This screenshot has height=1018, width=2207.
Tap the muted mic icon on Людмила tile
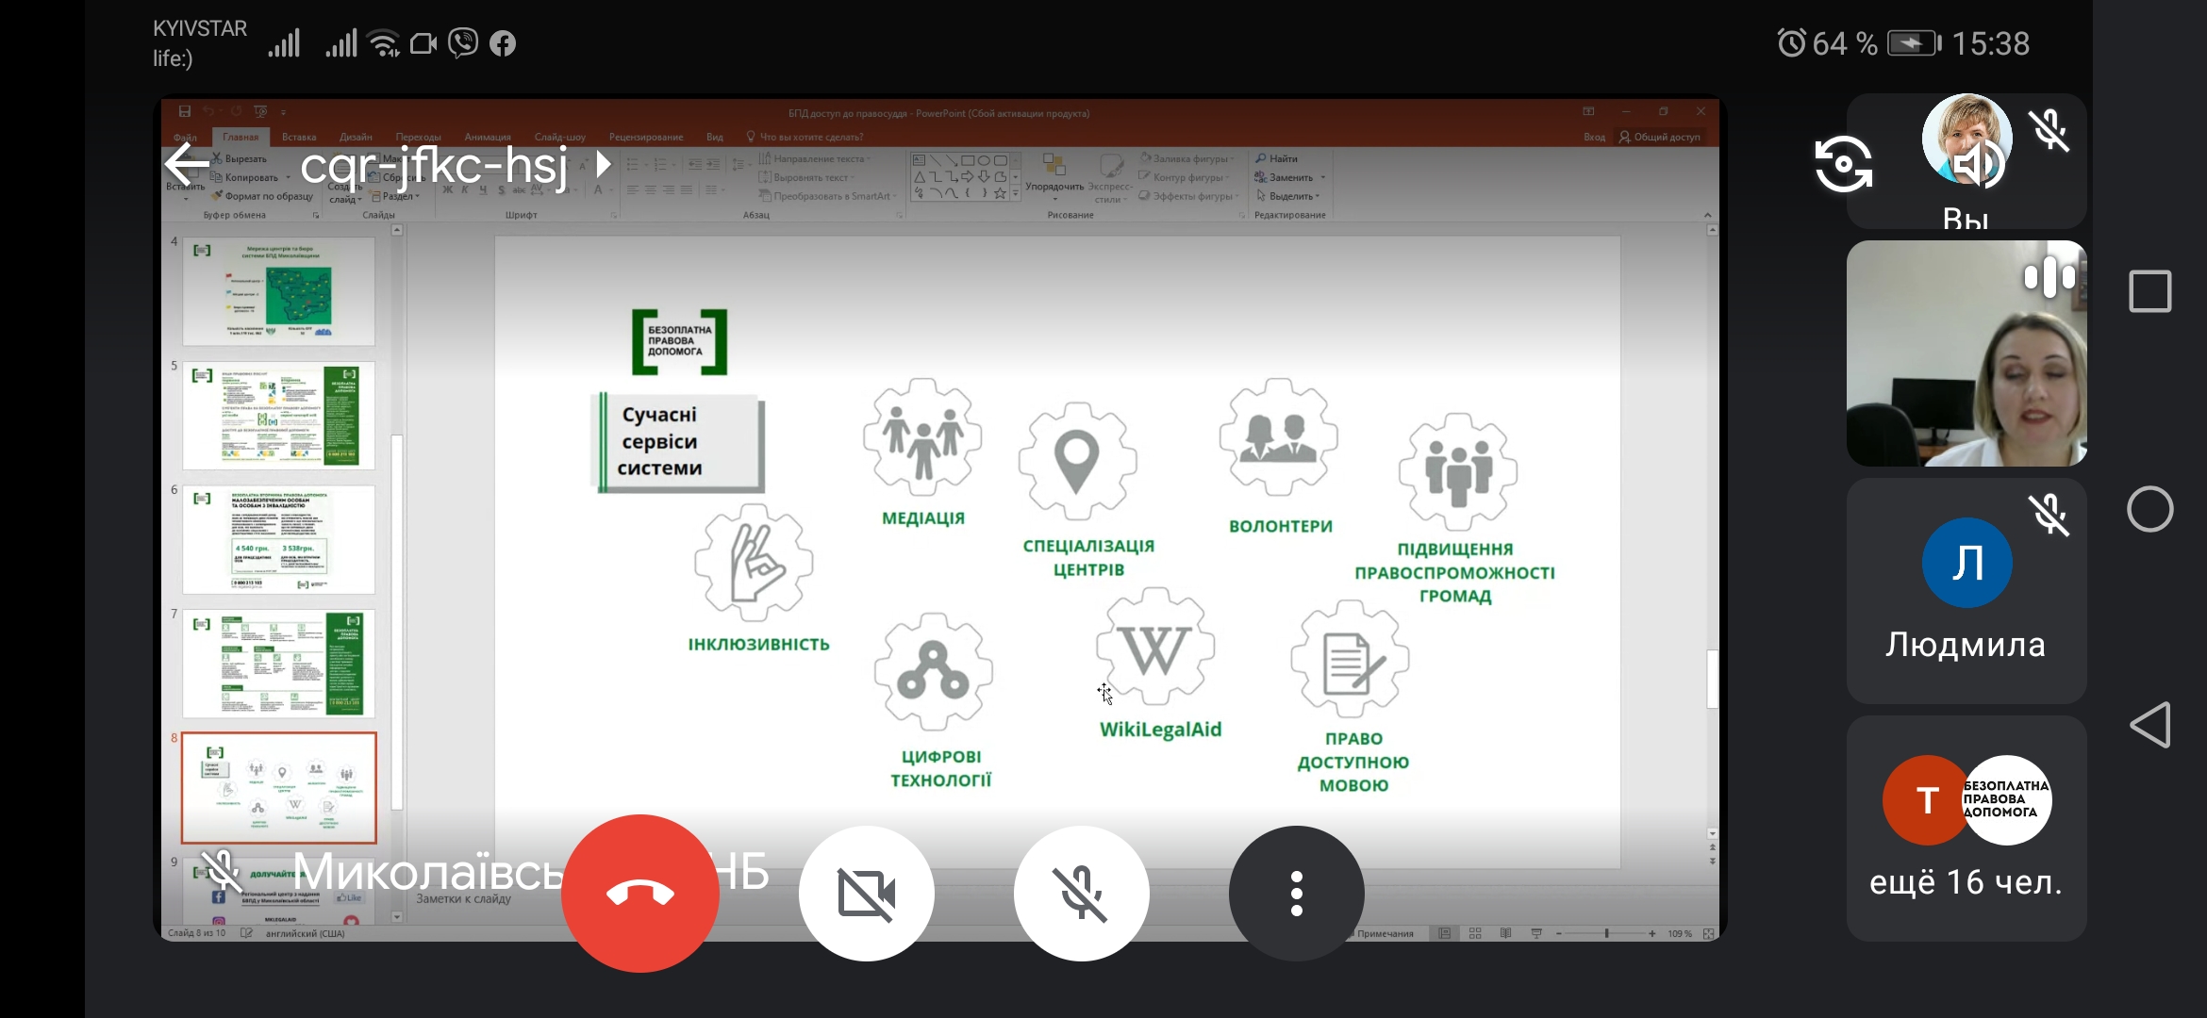(x=2049, y=514)
